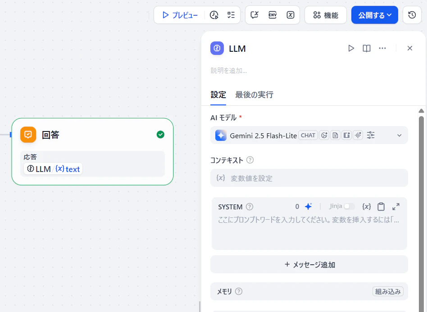
Task: Show the コンテキスト help tooltip icon
Action: click(250, 160)
